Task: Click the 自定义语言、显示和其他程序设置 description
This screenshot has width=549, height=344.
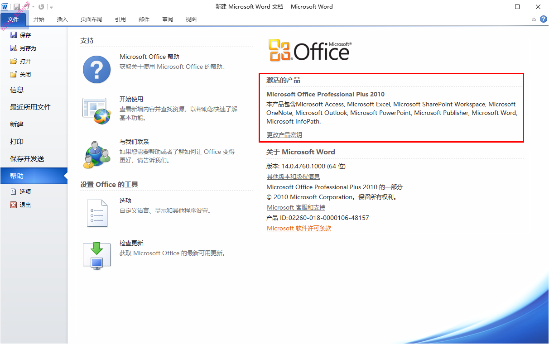Action: [165, 210]
